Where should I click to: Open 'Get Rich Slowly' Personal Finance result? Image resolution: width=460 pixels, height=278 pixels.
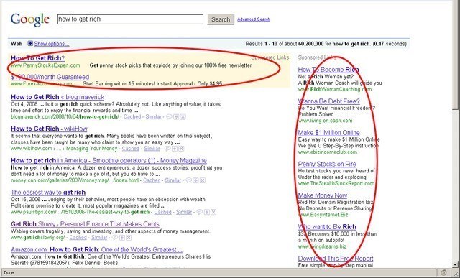tap(85, 223)
